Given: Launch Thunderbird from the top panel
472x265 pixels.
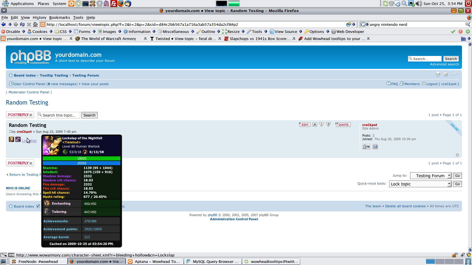Looking at the screenshot, I should (x=128, y=4).
